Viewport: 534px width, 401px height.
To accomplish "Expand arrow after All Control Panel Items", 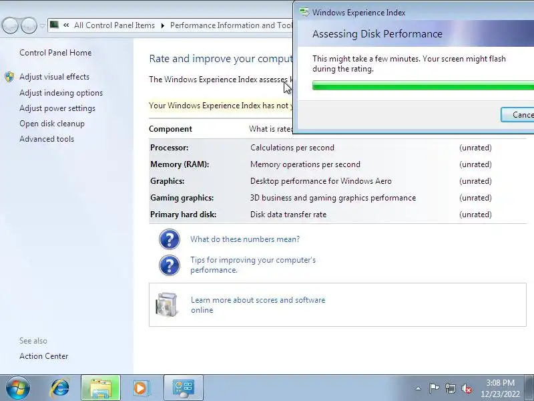I will pyautogui.click(x=163, y=25).
